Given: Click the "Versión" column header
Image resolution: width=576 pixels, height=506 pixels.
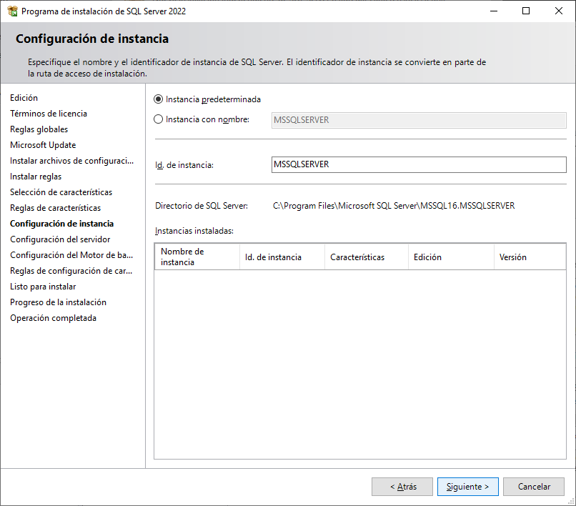Looking at the screenshot, I should (x=515, y=256).
